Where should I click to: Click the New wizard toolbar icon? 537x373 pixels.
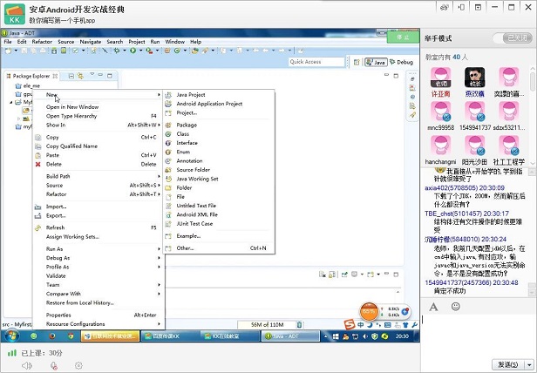tap(8, 51)
